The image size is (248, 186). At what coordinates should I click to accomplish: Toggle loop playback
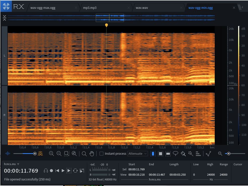(75, 171)
